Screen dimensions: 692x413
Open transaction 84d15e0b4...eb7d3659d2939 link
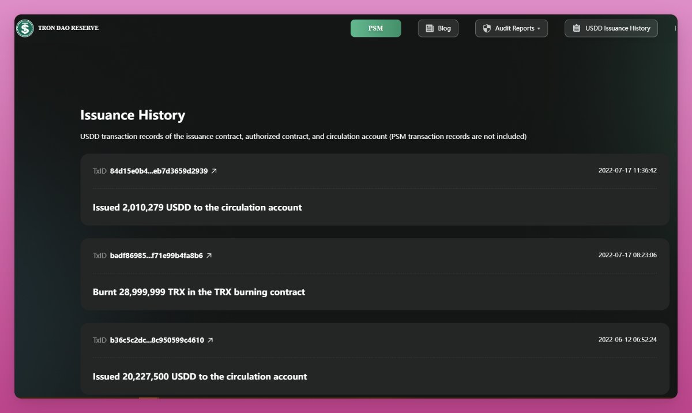[x=159, y=171]
